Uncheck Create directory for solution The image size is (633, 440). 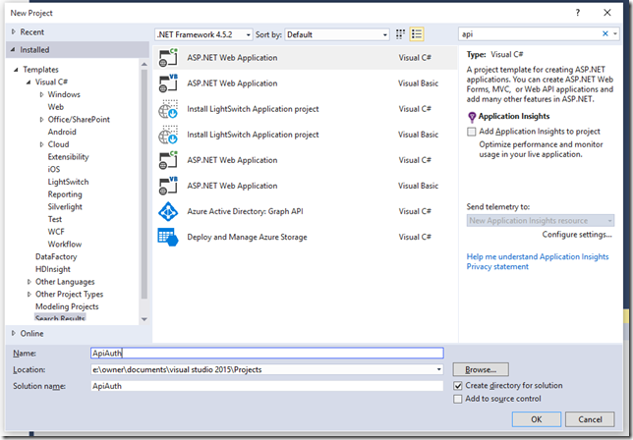click(x=457, y=386)
